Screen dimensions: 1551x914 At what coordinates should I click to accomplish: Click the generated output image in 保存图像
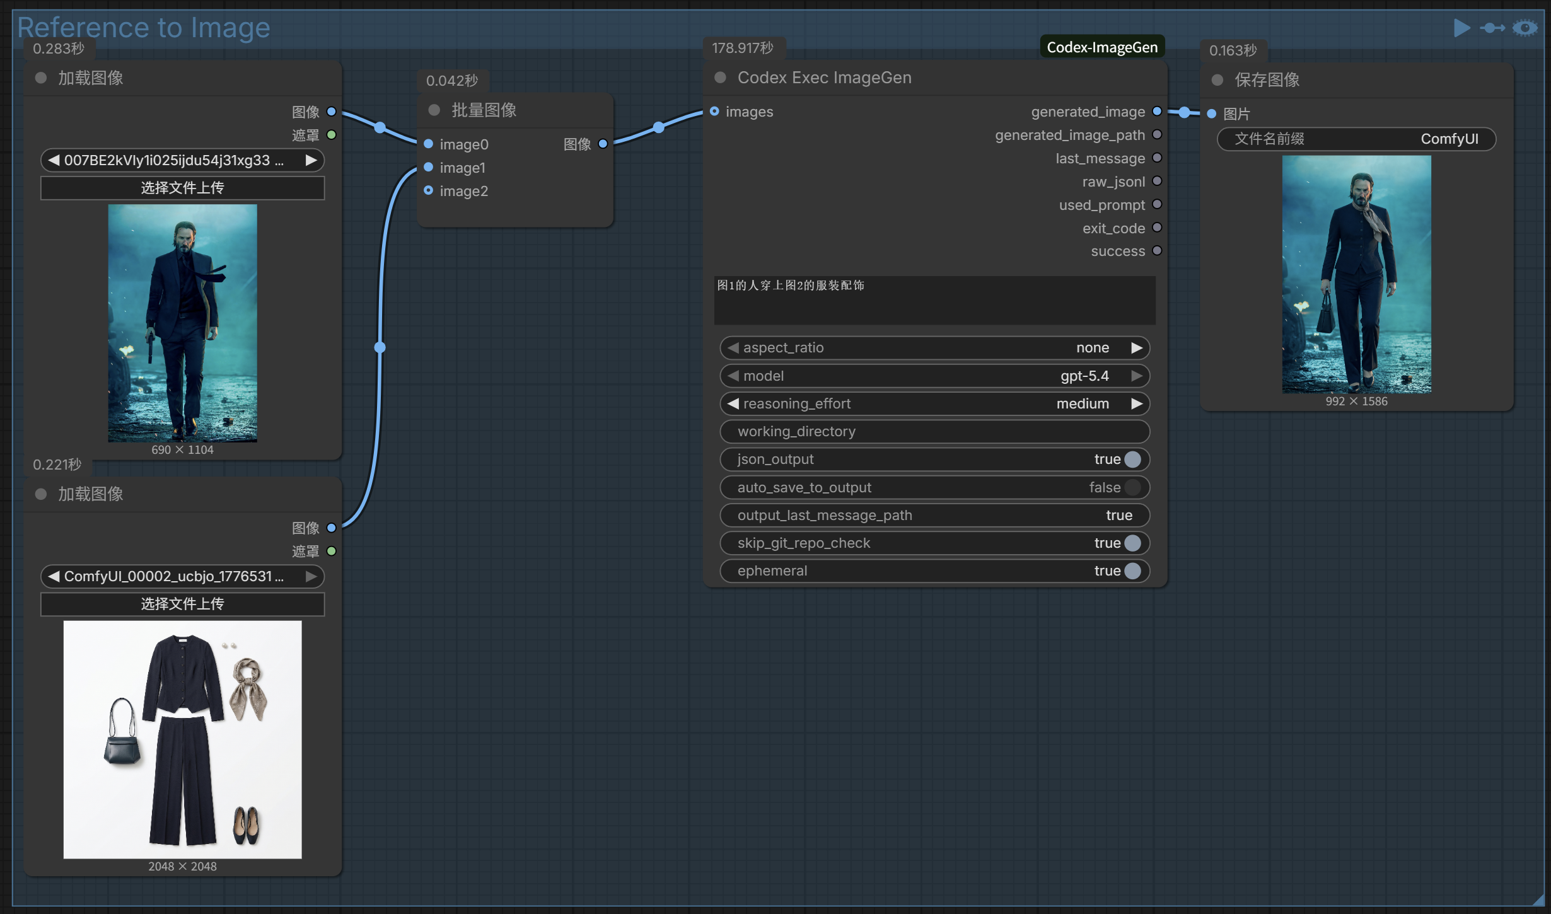(1356, 274)
